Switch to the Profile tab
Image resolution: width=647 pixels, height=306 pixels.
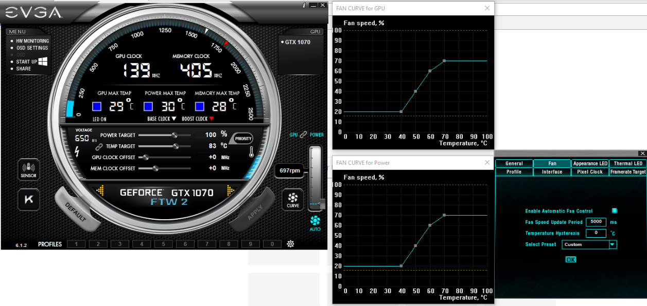514,171
